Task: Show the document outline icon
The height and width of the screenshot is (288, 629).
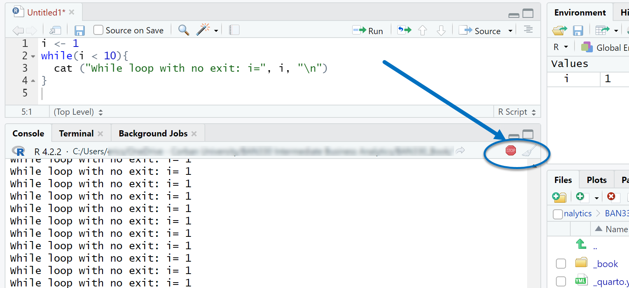Action: [x=528, y=30]
